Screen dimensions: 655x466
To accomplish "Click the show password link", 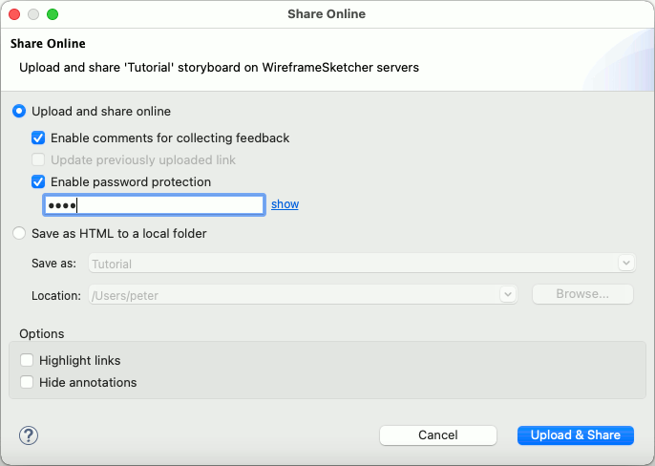I will pyautogui.click(x=285, y=204).
